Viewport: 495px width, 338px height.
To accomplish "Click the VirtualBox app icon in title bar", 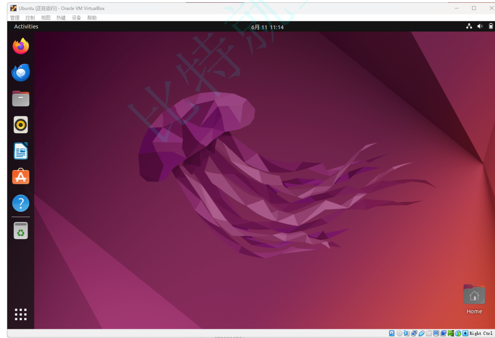I will point(13,8).
